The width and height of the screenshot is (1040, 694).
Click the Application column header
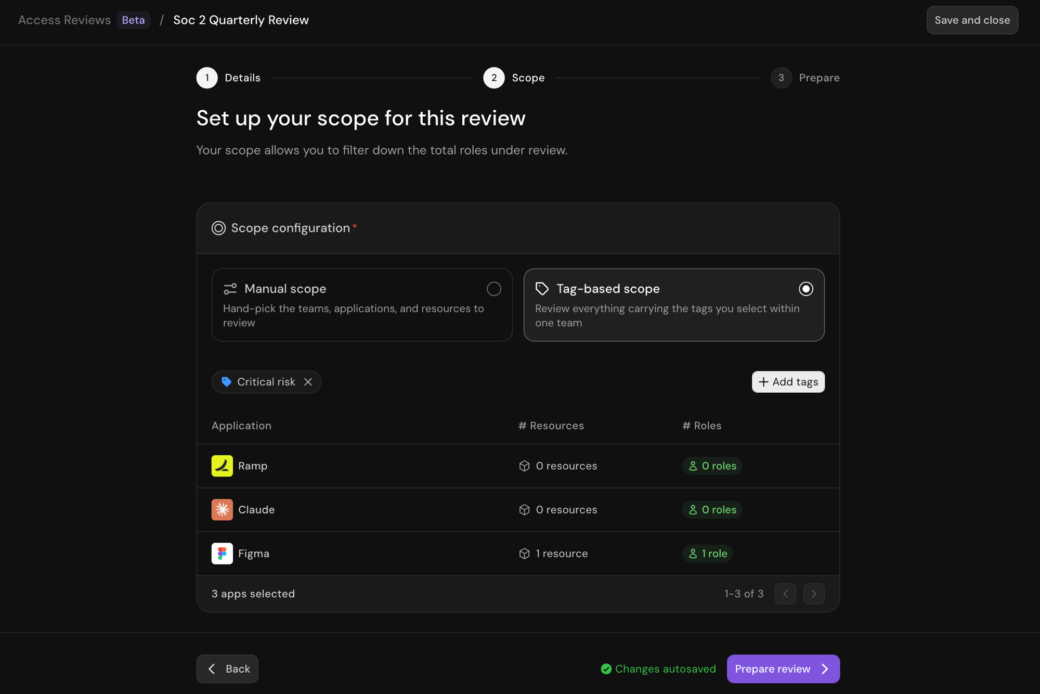pos(241,426)
